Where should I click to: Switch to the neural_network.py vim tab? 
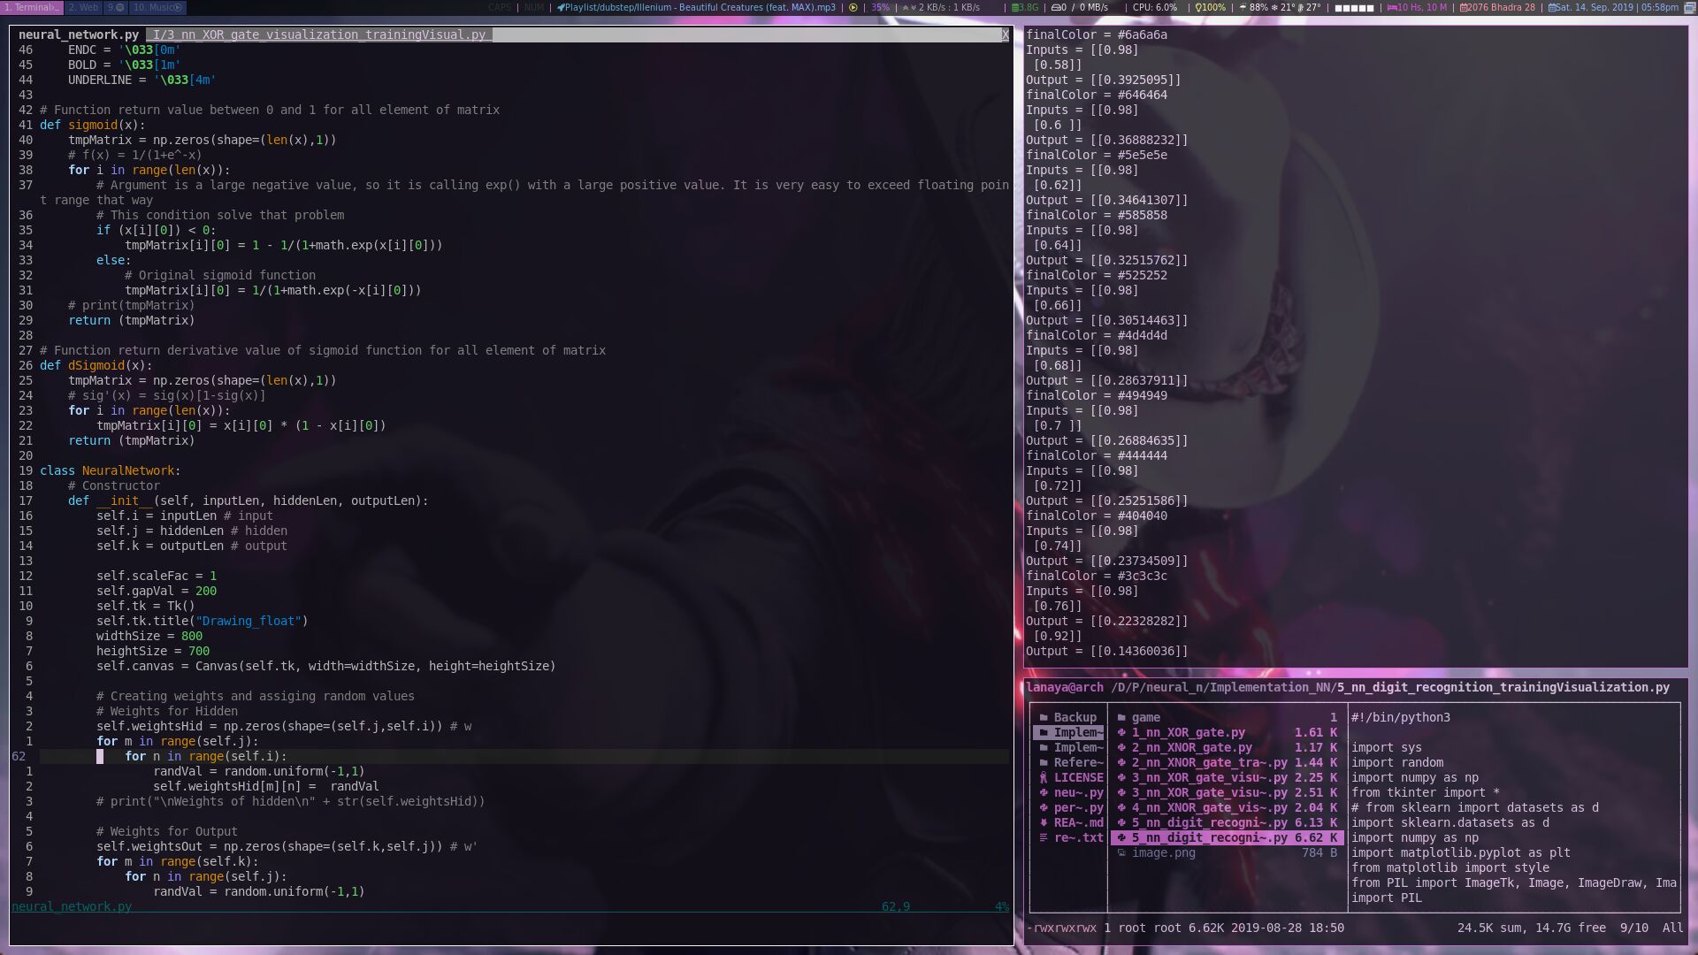click(x=78, y=34)
